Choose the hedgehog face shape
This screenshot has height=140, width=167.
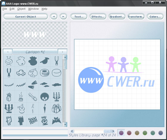45,97
